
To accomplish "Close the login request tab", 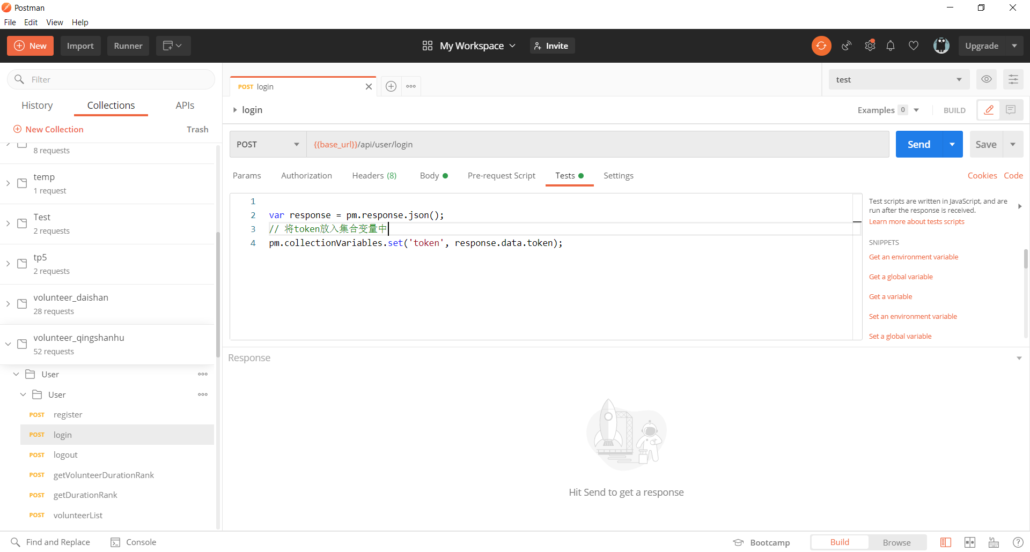I will [369, 87].
